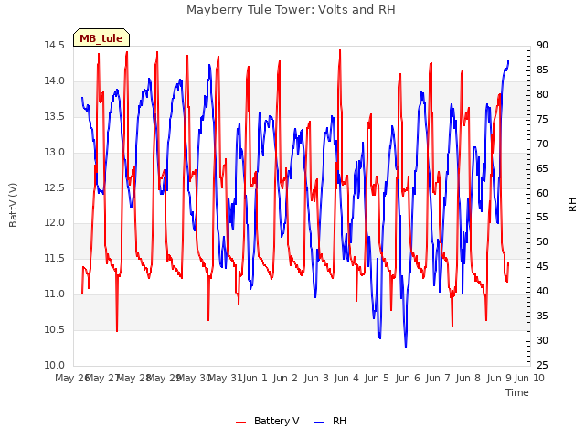Click the 'Jun 6' x-axis tick label
585x439 pixels.
point(408,378)
